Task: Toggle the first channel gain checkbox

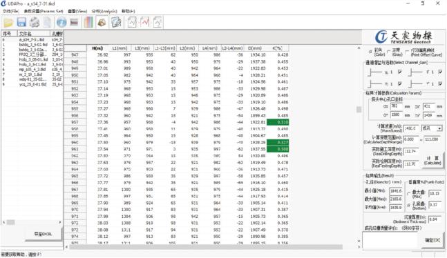Action: pyautogui.click(x=400, y=72)
